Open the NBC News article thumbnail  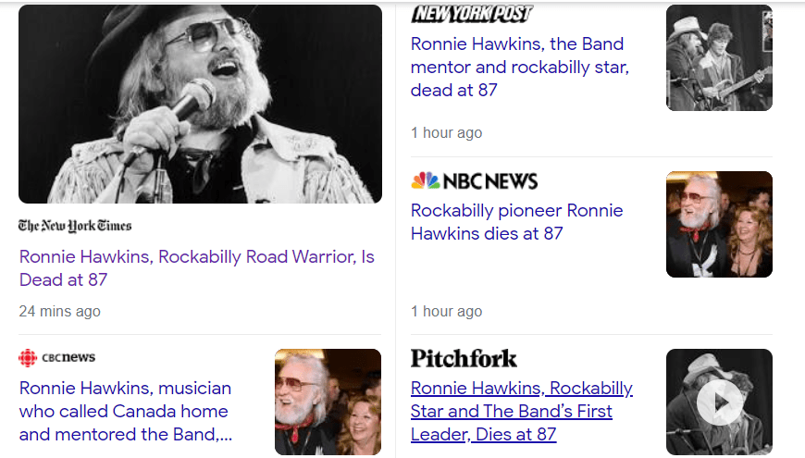point(719,224)
